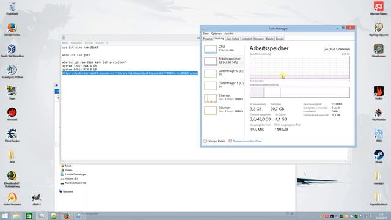Click the line 'was ist eine ram-disk?'
Viewport: 391px width, 220px height.
(x=80, y=48)
